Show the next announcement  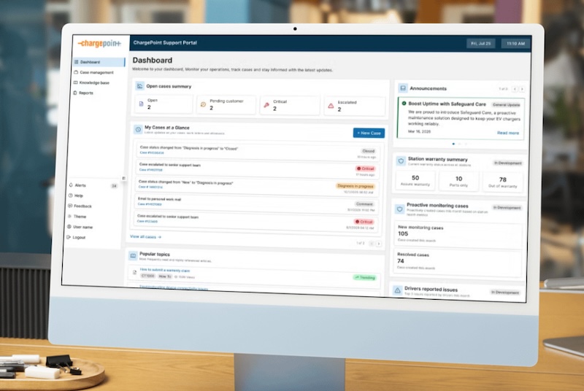pyautogui.click(x=521, y=89)
